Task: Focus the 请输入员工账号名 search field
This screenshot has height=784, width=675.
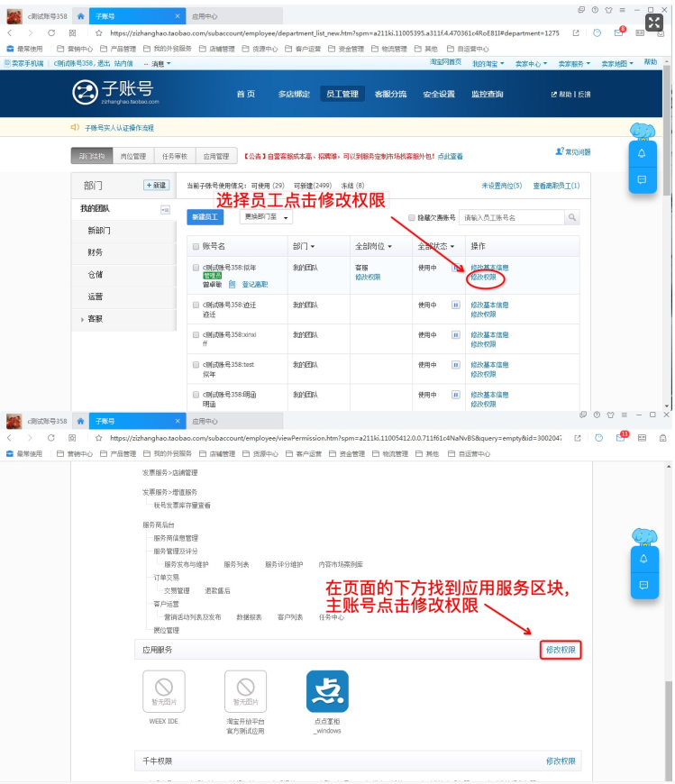Action: click(x=512, y=217)
